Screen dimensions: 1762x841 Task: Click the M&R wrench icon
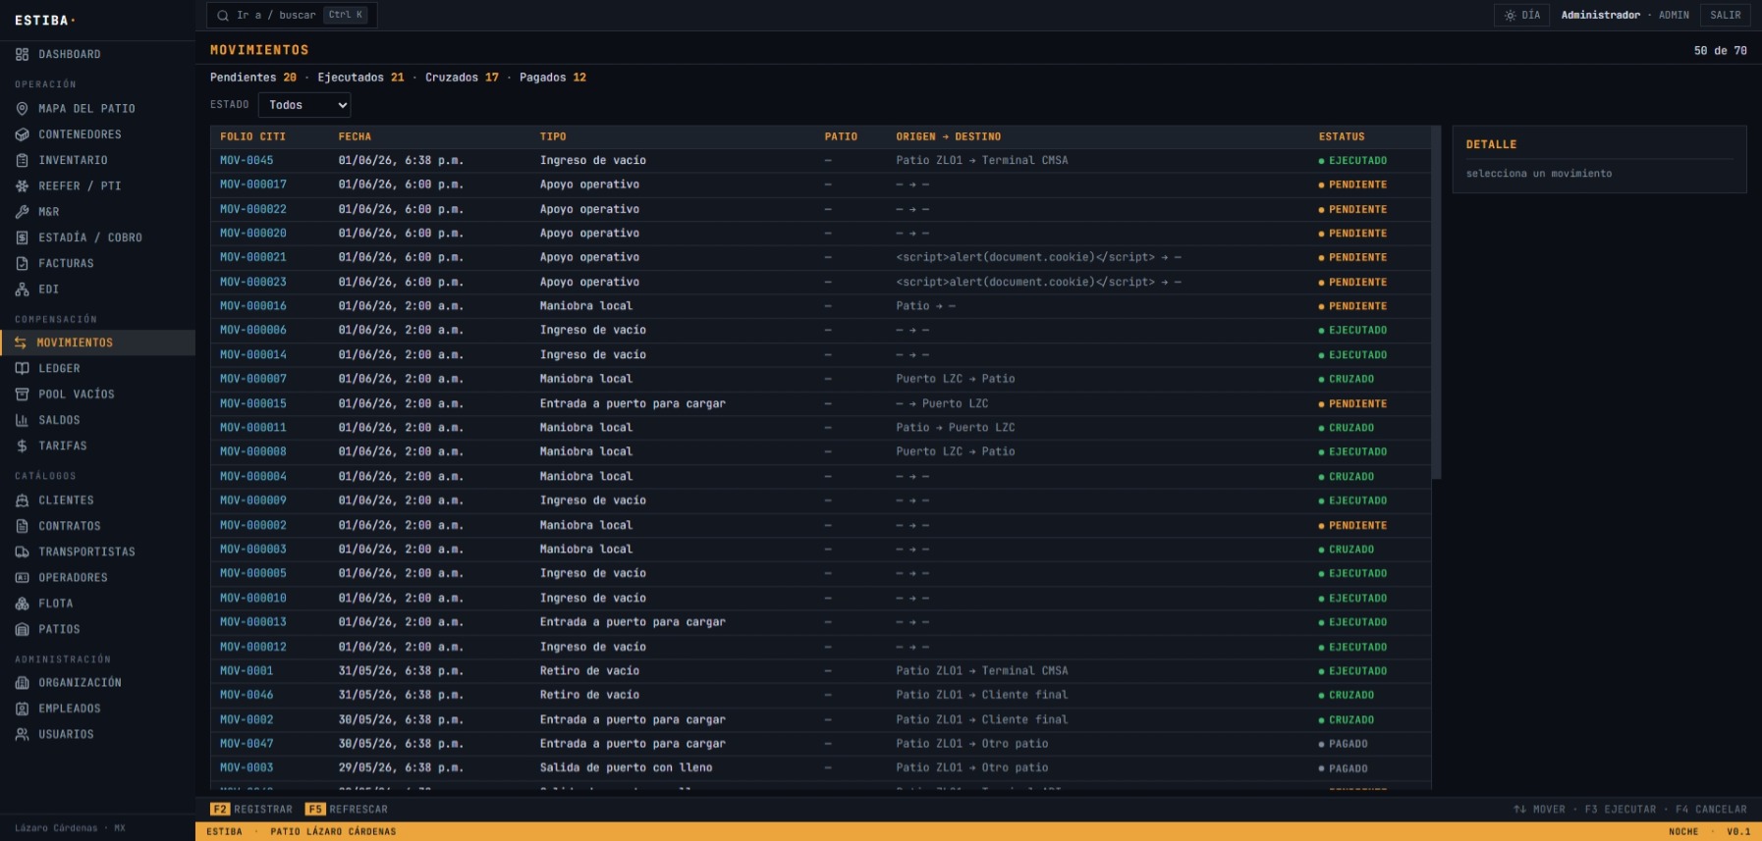22,212
